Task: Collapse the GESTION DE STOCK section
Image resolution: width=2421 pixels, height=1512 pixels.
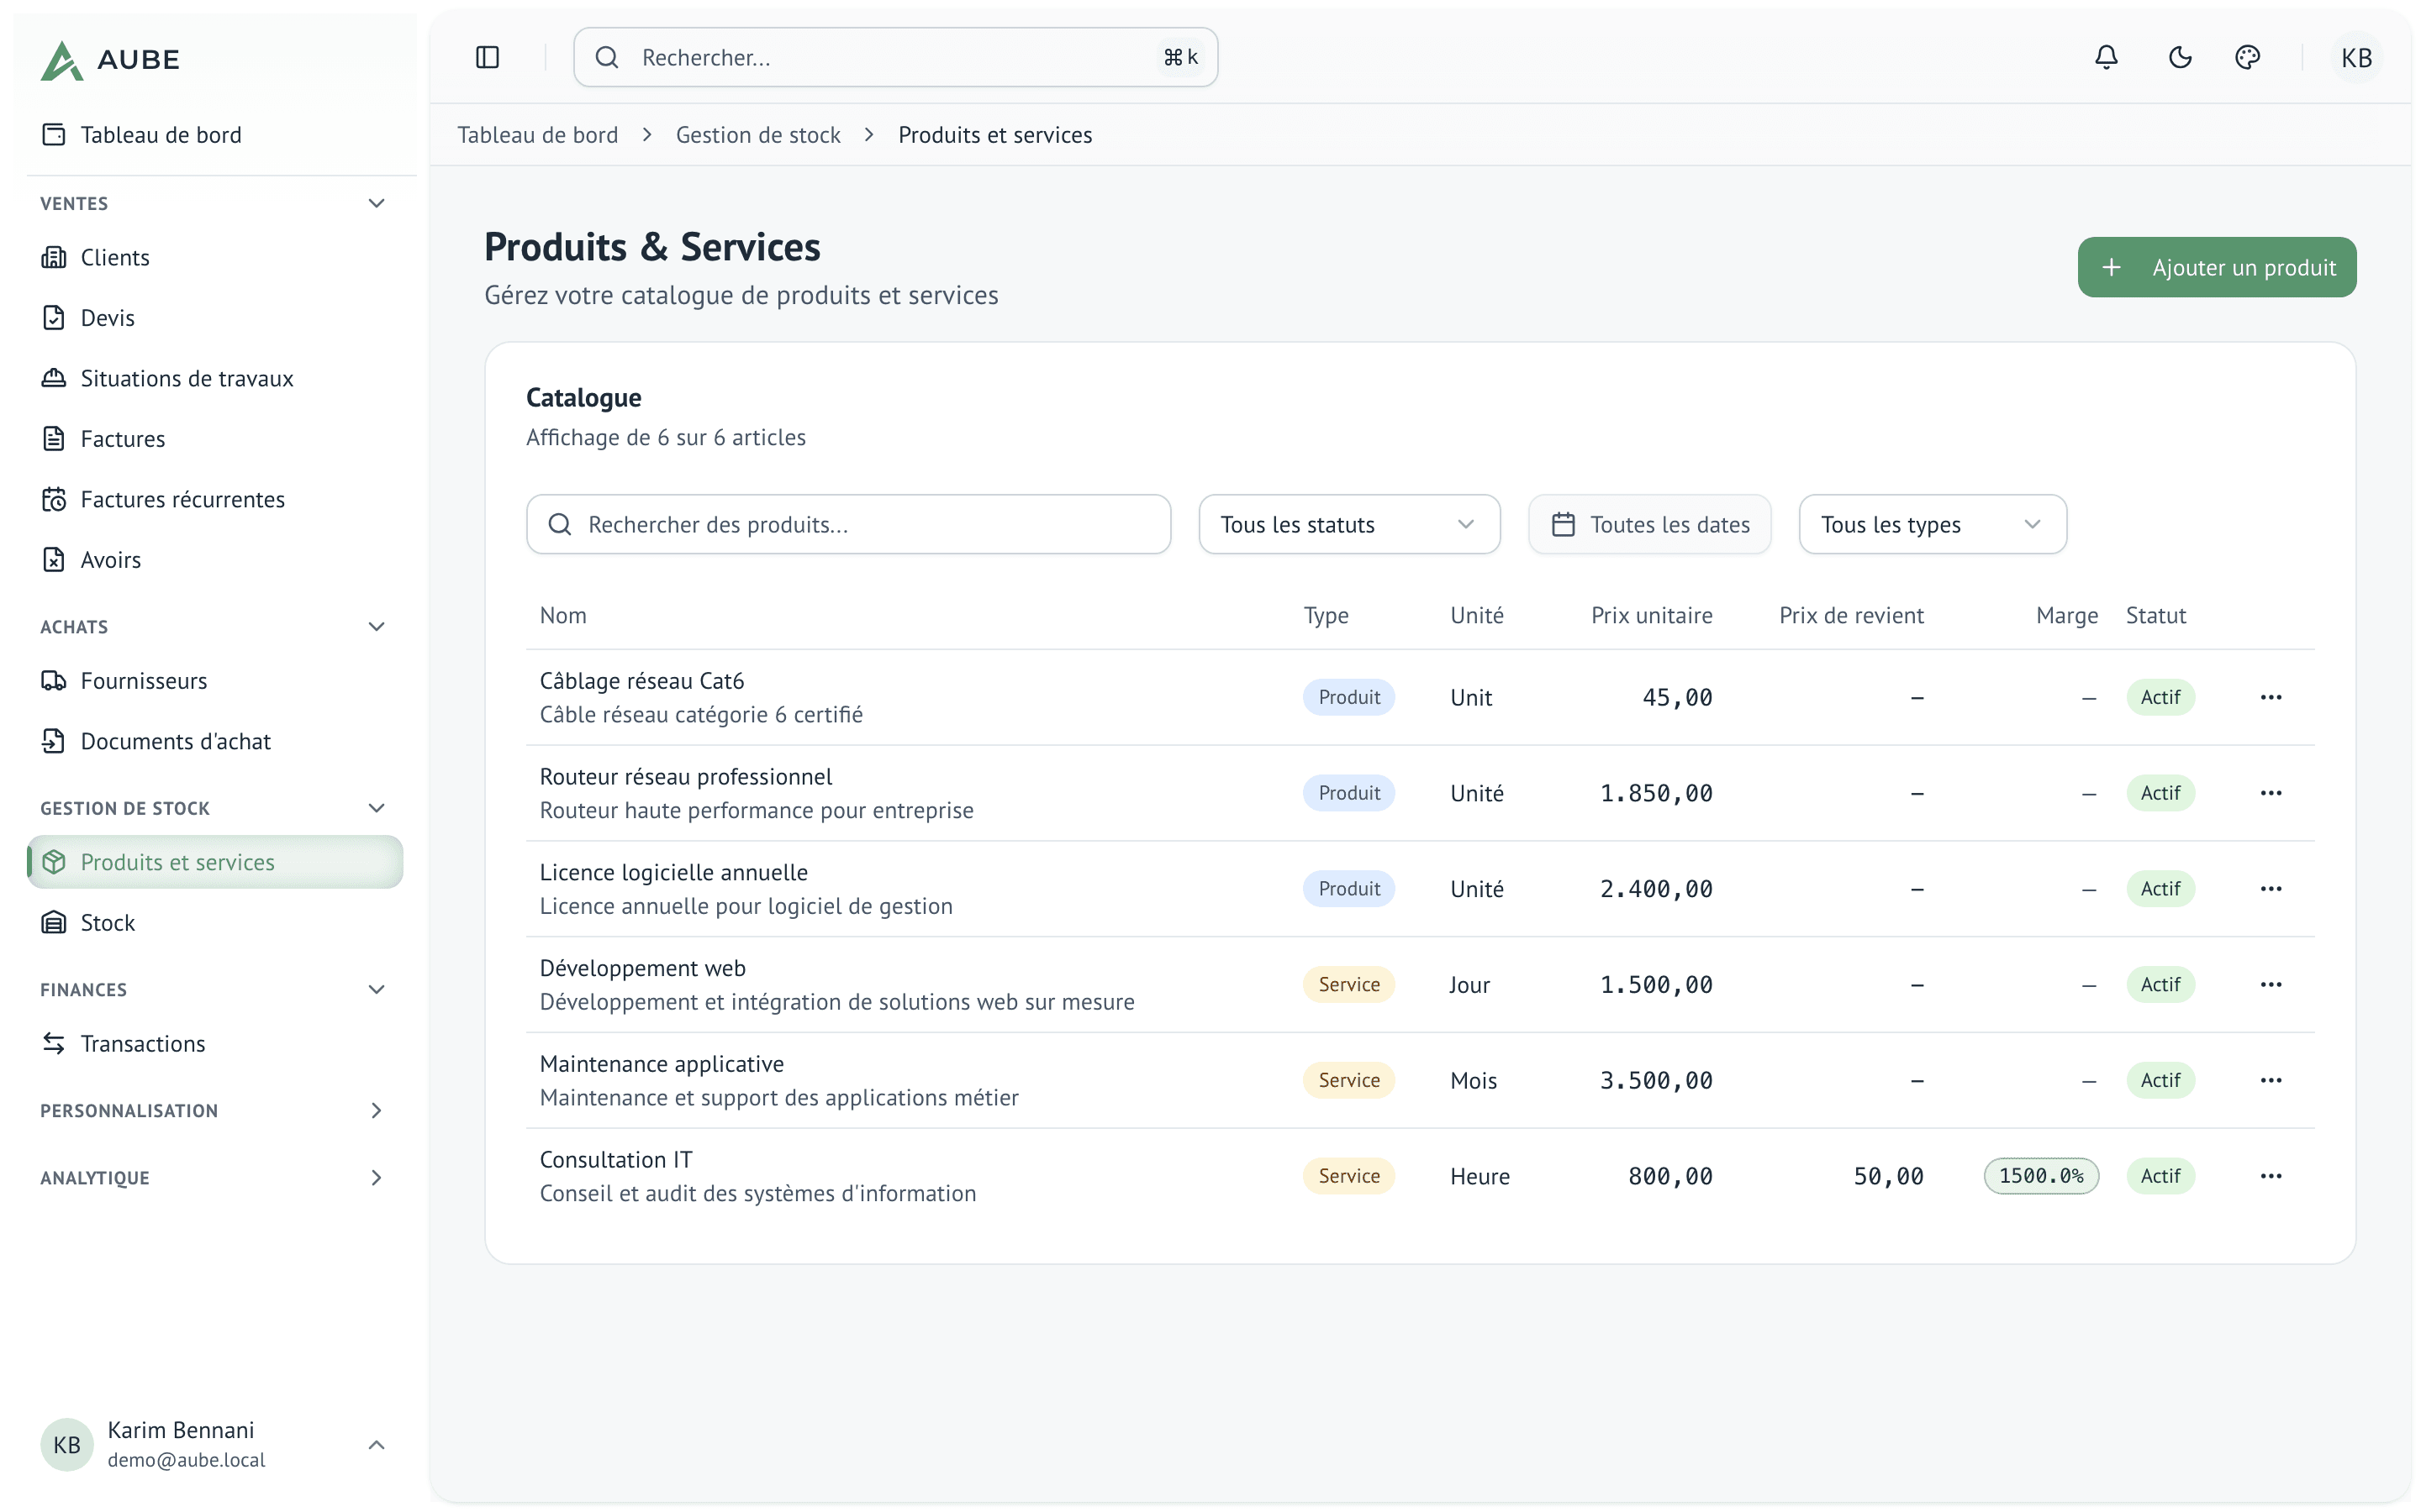Action: (376, 808)
